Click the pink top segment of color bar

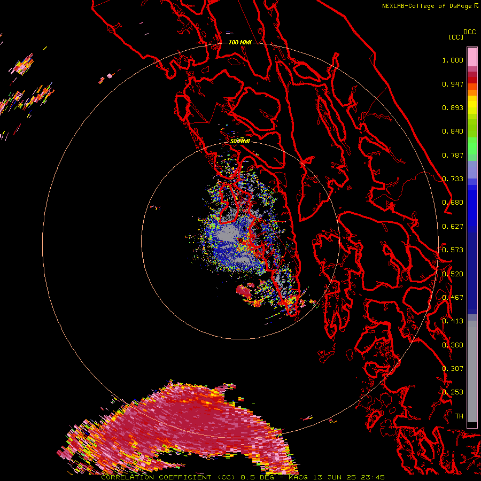click(x=472, y=57)
